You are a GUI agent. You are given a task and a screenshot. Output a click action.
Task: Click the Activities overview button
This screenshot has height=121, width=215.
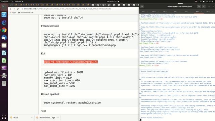tap(5, 1)
